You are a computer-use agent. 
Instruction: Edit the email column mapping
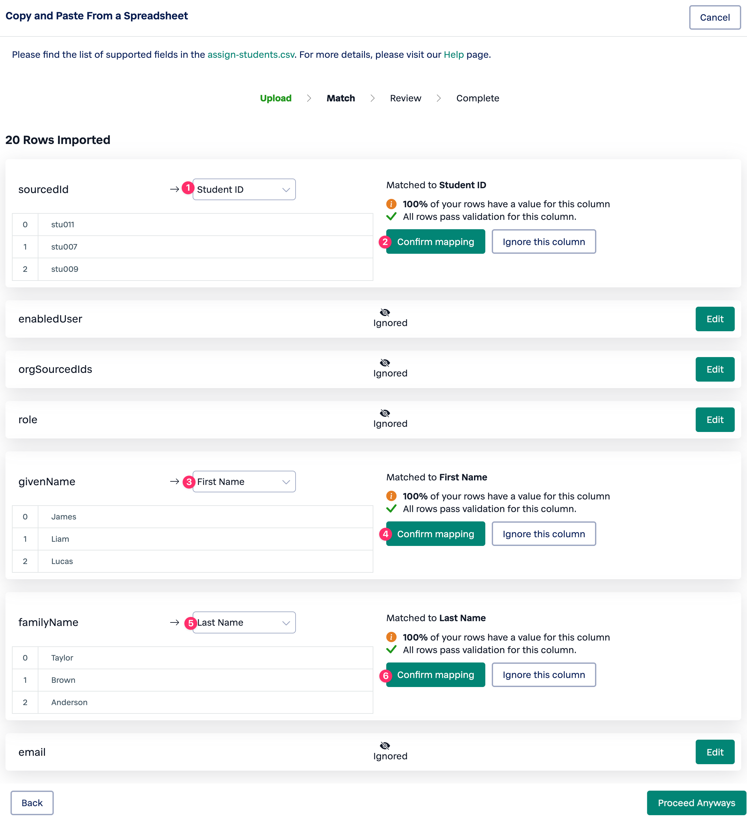(x=714, y=752)
